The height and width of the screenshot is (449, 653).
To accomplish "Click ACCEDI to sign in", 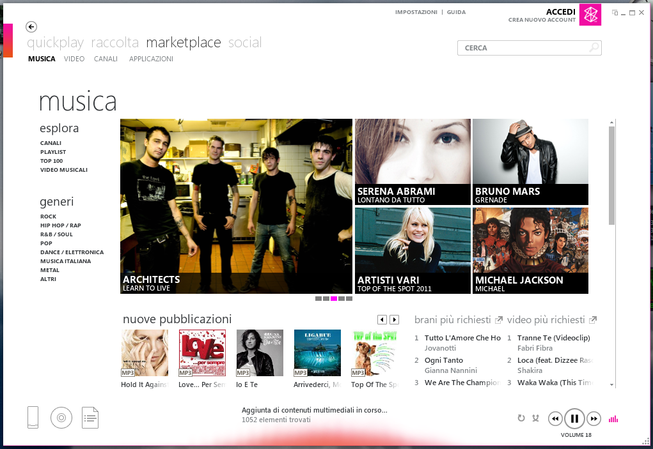I will (x=560, y=11).
